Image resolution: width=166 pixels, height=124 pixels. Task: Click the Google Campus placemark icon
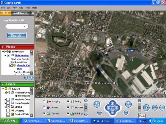pyautogui.click(x=15, y=65)
